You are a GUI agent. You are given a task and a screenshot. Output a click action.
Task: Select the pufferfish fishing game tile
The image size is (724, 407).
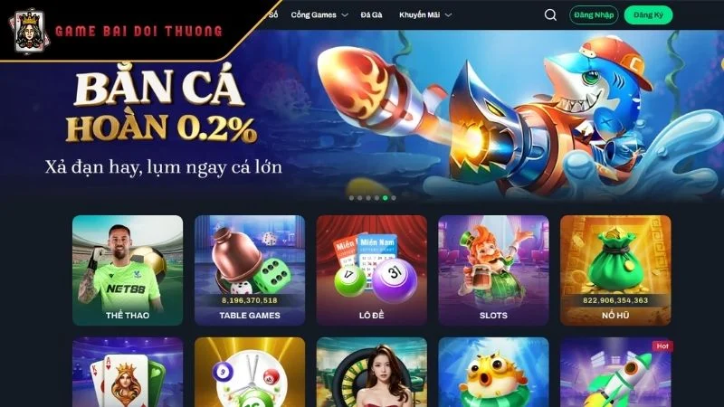tap(493, 372)
